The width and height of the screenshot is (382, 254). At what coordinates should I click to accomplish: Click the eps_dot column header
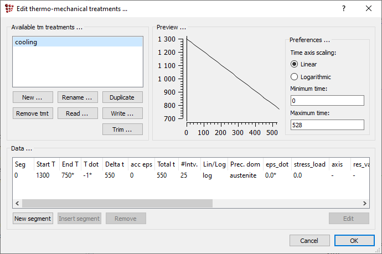277,164
